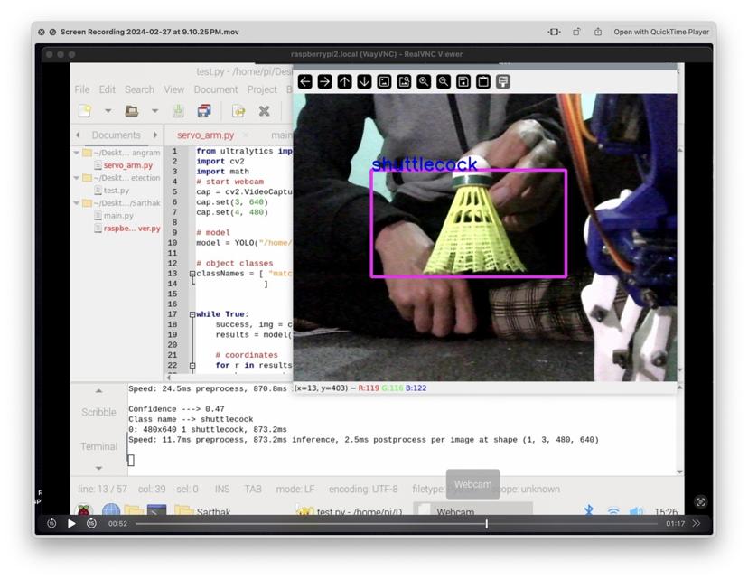Switch to the Terminal sidebar panel

tap(98, 446)
